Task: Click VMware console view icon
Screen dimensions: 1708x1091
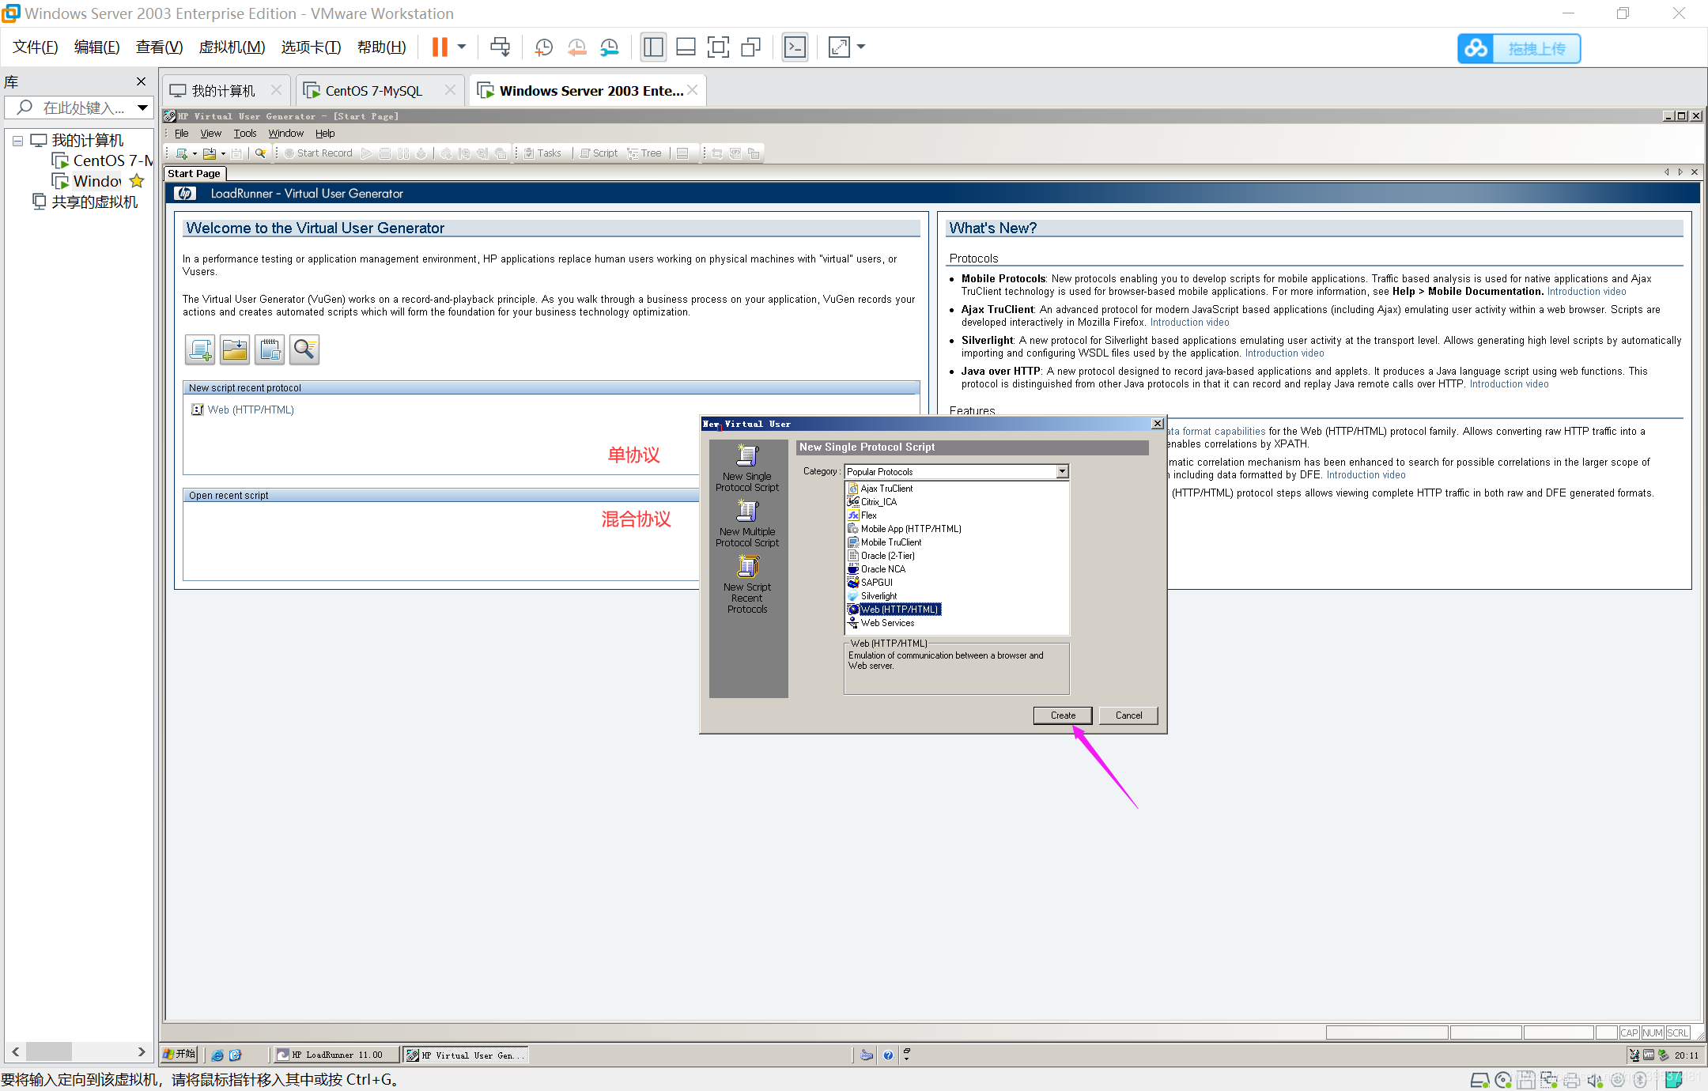Action: coord(795,47)
